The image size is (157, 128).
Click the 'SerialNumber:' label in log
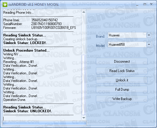pyautogui.click(x=13, y=24)
